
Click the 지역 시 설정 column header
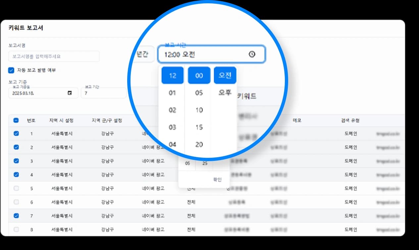point(61,120)
